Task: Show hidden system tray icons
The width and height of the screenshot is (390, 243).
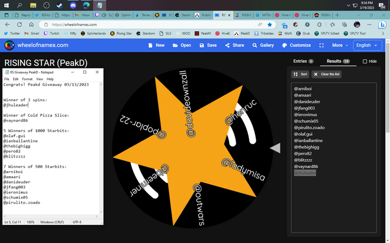Action: [x=348, y=5]
